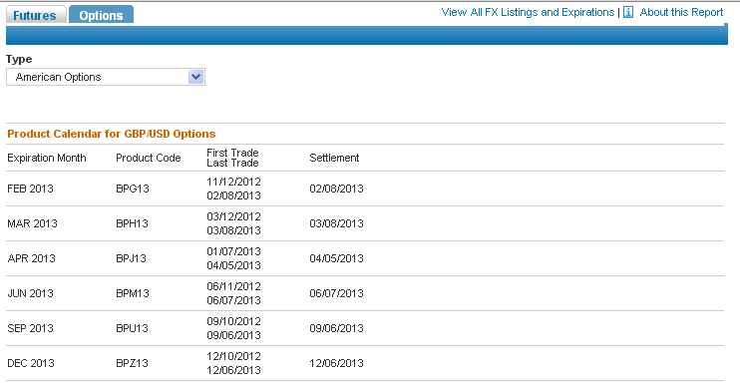Viewport: 740px width, 383px height.
Task: Select the JUN 2013 expiration row
Action: click(x=365, y=293)
